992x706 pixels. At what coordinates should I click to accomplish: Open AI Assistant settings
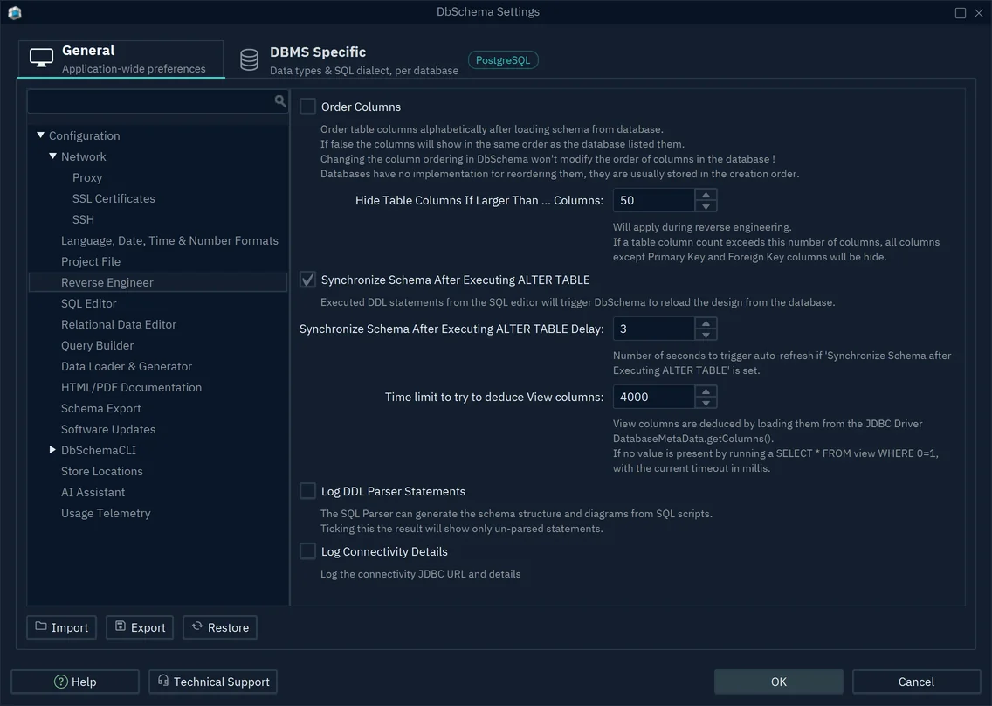(x=93, y=491)
